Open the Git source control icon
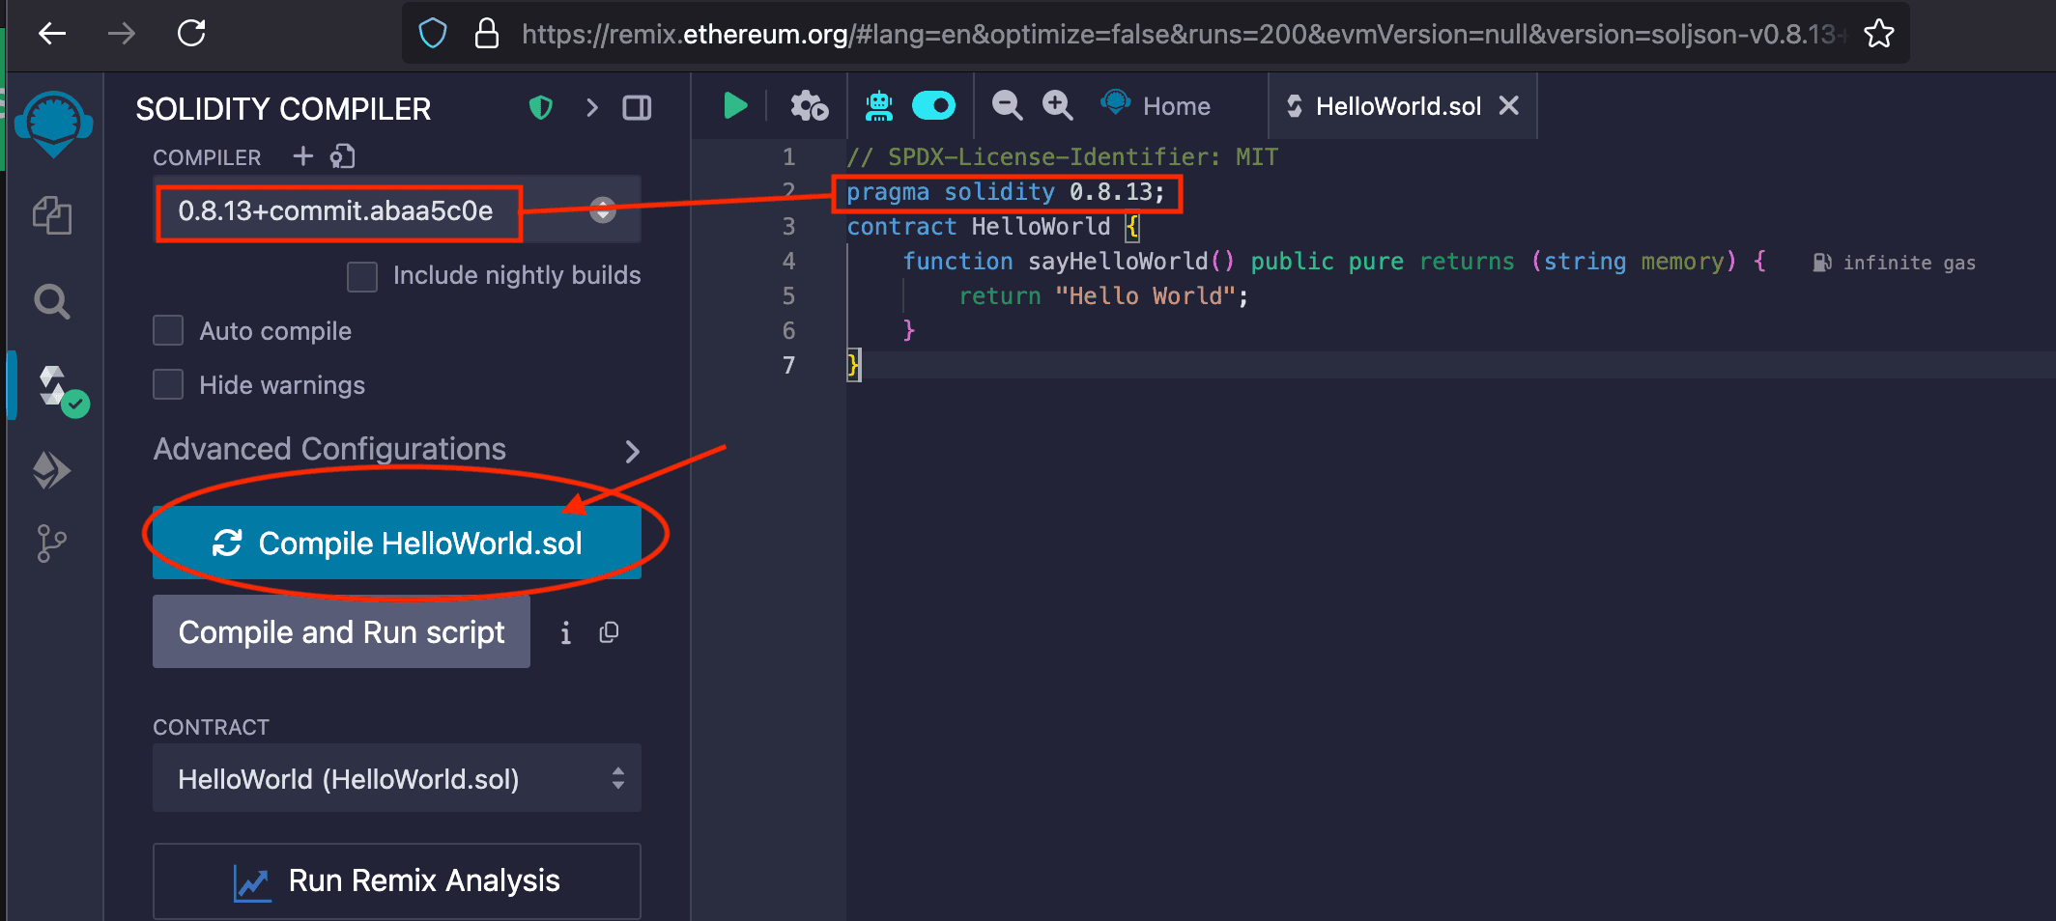Image resolution: width=2056 pixels, height=921 pixels. coord(52,544)
